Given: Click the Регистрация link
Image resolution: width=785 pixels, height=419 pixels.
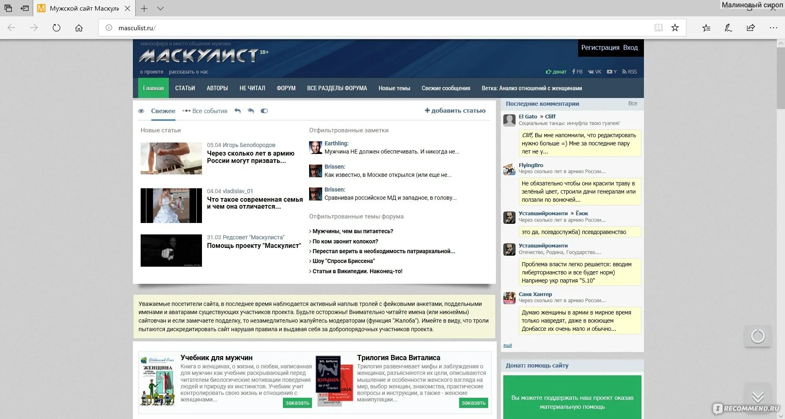Looking at the screenshot, I should point(600,47).
